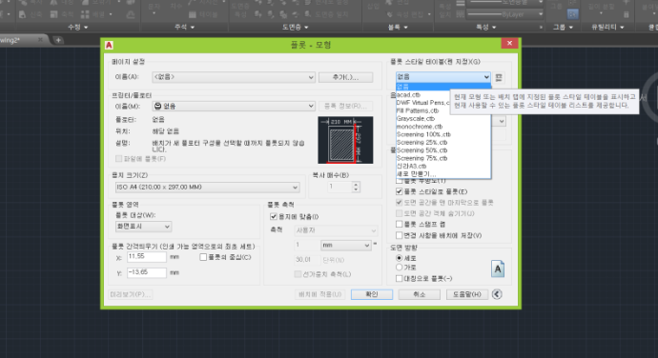Select 신라A3.ctb plot style
This screenshot has height=358, width=658.
pos(443,166)
